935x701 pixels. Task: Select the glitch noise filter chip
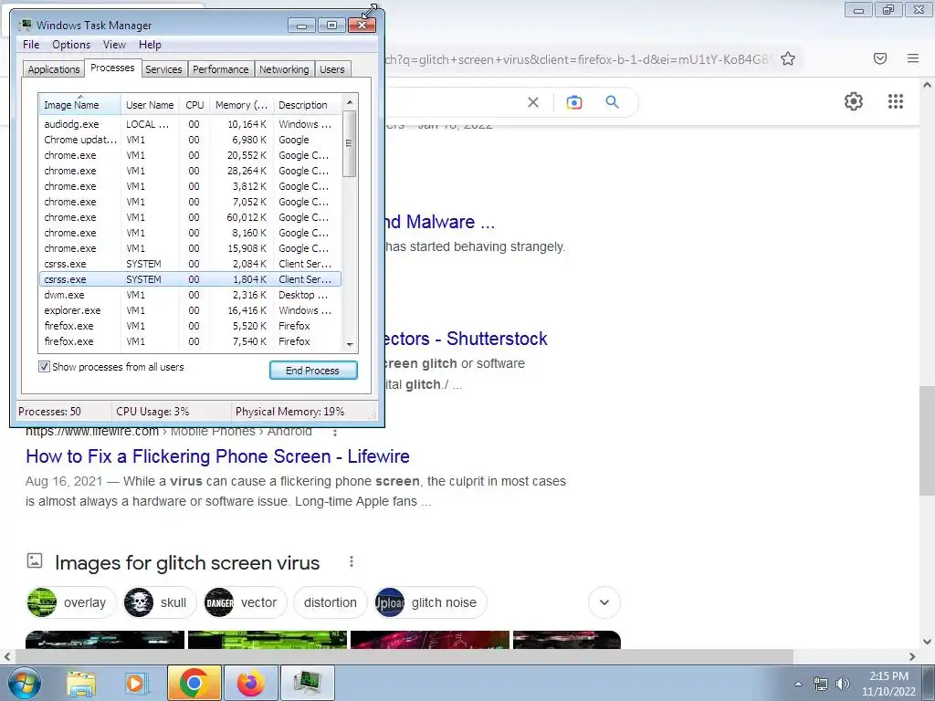pyautogui.click(x=431, y=602)
